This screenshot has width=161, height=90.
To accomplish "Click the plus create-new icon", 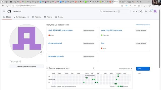I will pos(134,11).
